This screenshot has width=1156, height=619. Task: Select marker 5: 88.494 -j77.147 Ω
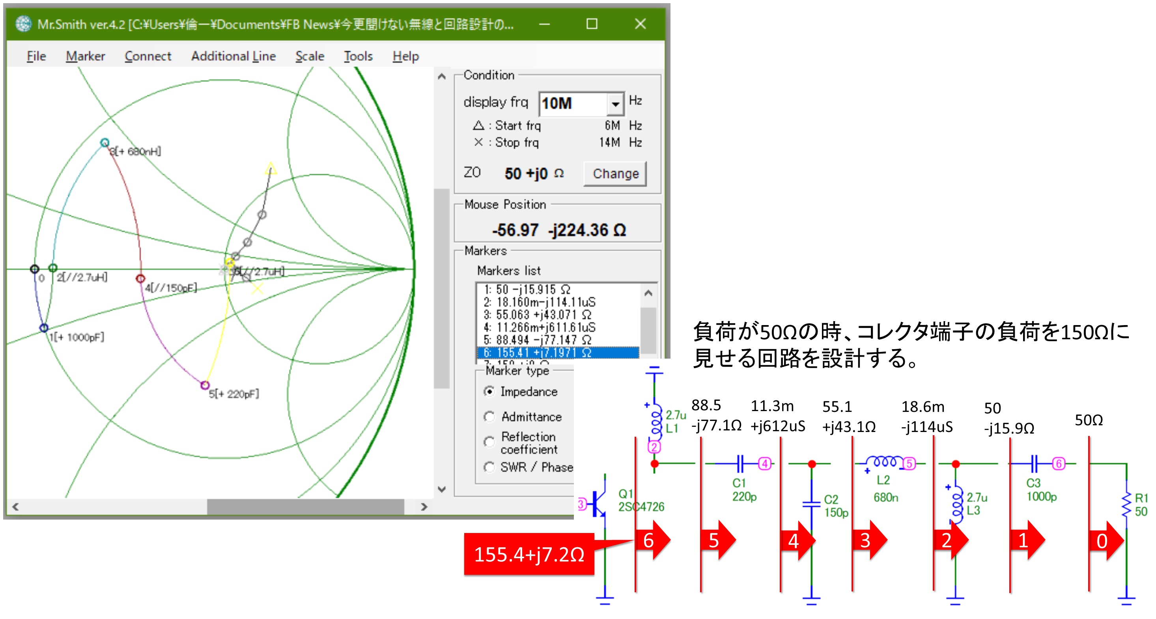[x=558, y=340]
